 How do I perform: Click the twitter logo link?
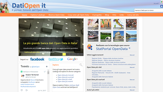(x=56, y=59)
